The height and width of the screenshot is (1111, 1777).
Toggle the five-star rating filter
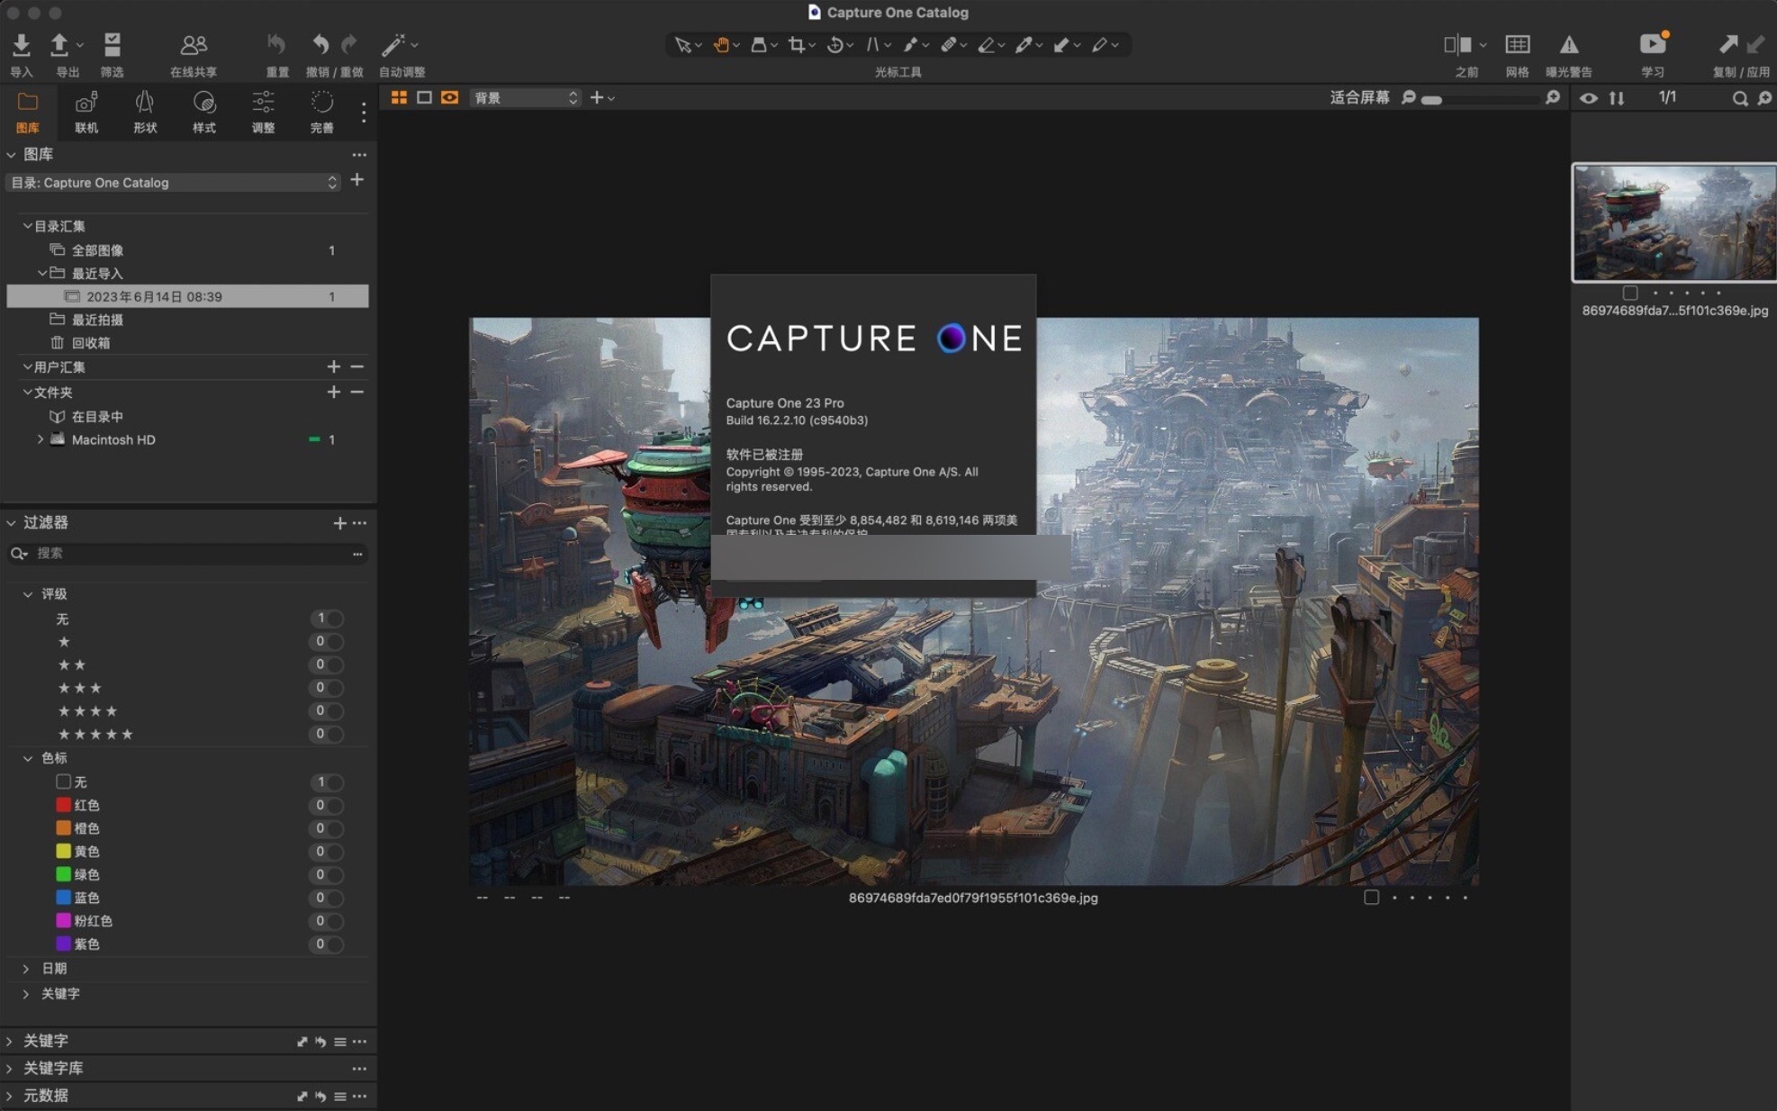click(326, 734)
